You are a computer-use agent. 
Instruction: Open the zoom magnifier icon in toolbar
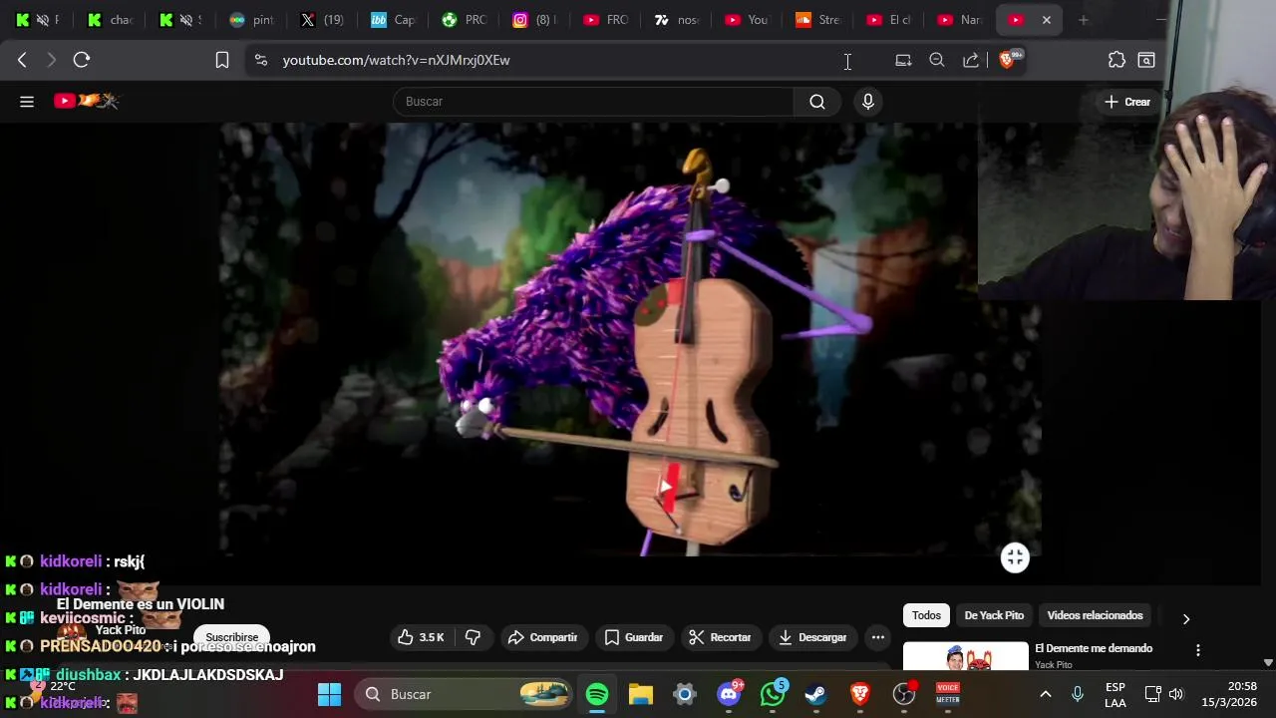(937, 60)
